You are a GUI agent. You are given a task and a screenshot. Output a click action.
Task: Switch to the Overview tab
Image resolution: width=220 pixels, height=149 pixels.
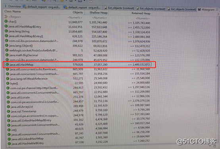tap(13, 6)
